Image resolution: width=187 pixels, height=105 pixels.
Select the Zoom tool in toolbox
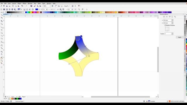point(2,24)
